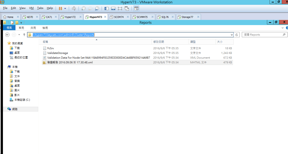Click the Search Reports input field
The image size is (288, 154).
(x=262, y=35)
